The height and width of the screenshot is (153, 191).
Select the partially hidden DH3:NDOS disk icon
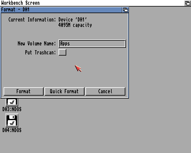coord(12,102)
